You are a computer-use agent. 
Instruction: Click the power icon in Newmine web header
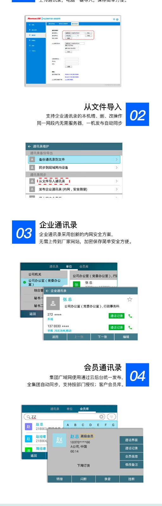[117, 19]
